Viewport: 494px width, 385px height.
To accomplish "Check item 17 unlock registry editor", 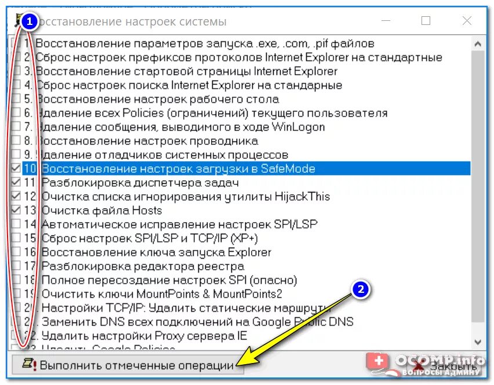I will coord(16,266).
